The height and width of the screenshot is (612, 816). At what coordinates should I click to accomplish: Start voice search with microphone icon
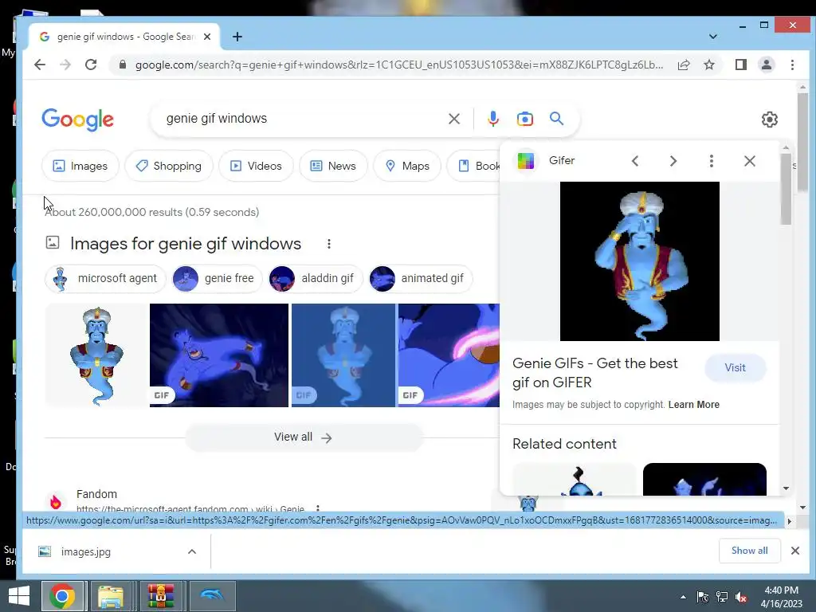[492, 119]
